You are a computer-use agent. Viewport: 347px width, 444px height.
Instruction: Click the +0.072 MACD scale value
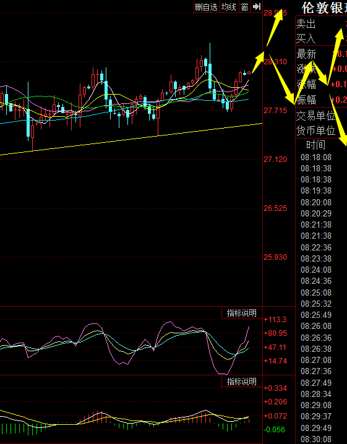(x=275, y=416)
